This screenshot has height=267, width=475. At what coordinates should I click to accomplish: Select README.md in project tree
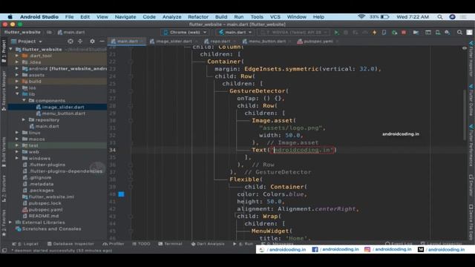pyautogui.click(x=44, y=216)
